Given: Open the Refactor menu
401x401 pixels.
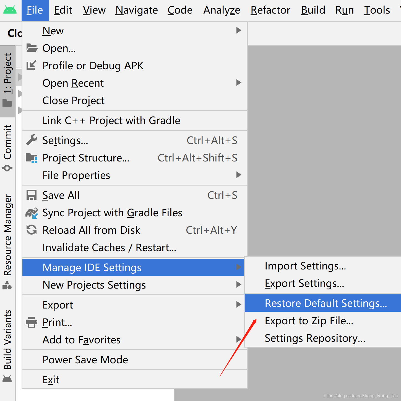Looking at the screenshot, I should click(270, 10).
